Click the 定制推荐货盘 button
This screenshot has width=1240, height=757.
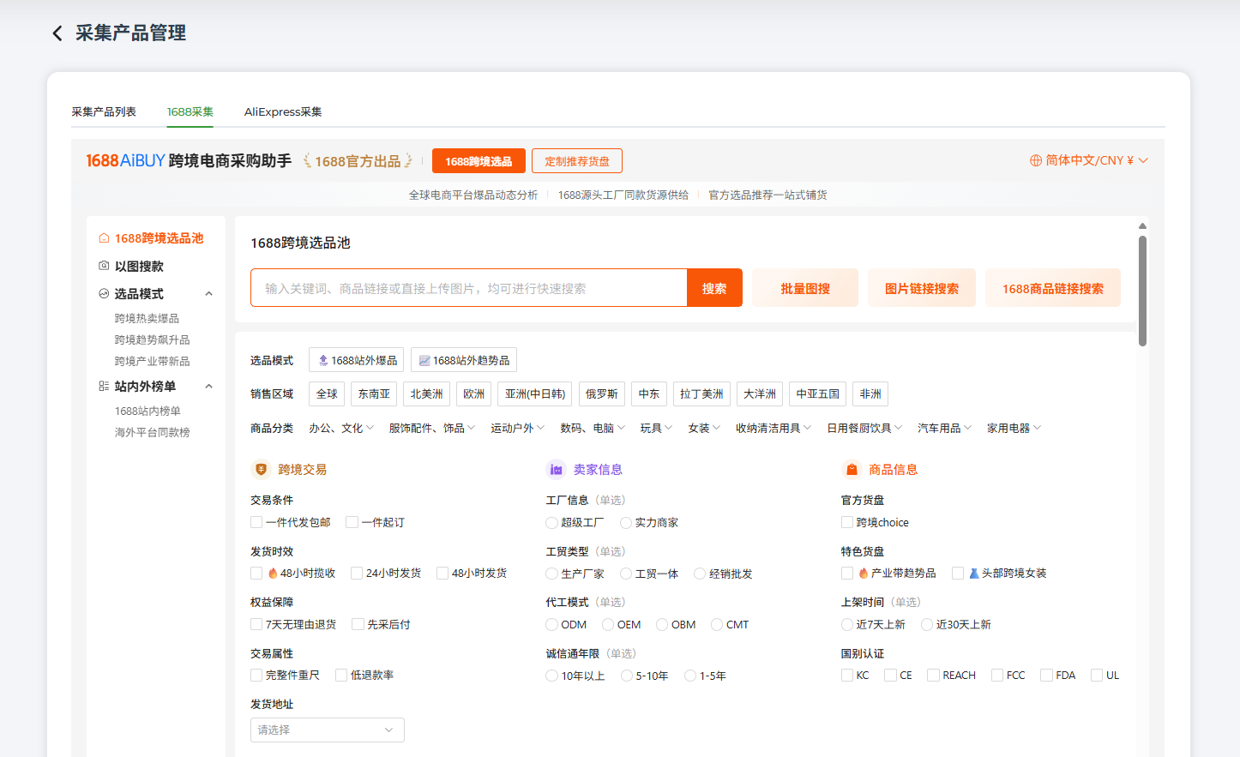point(577,161)
